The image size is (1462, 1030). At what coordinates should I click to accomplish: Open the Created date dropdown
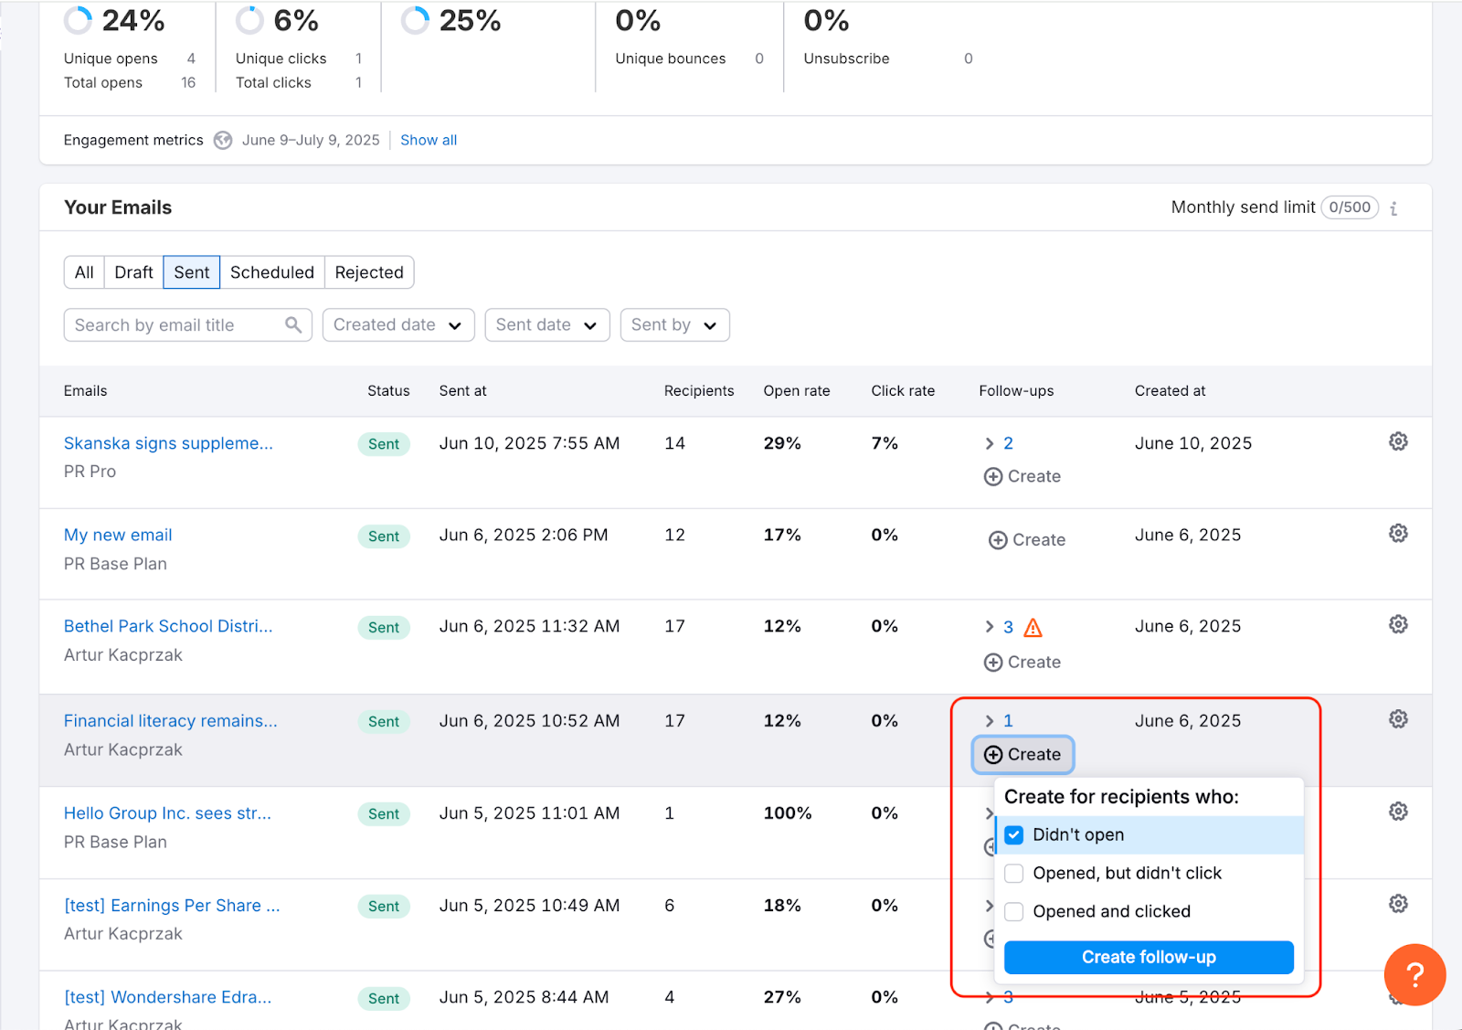tap(397, 325)
